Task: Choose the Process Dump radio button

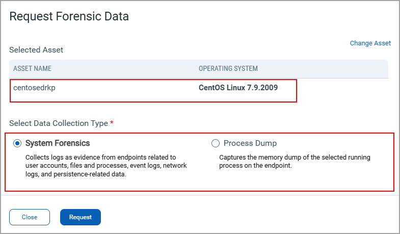Action: [215, 143]
